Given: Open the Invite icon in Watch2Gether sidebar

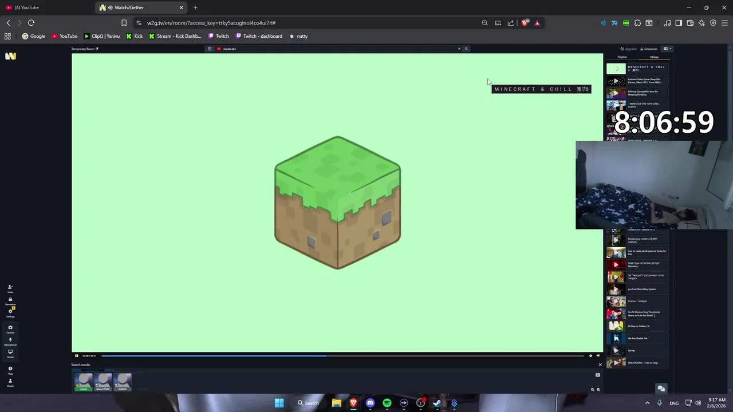Looking at the screenshot, I should coord(10,288).
